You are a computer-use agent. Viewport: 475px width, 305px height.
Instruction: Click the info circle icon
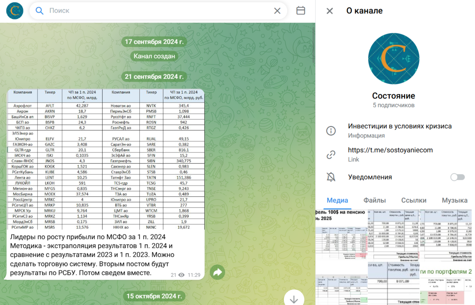tap(331, 131)
